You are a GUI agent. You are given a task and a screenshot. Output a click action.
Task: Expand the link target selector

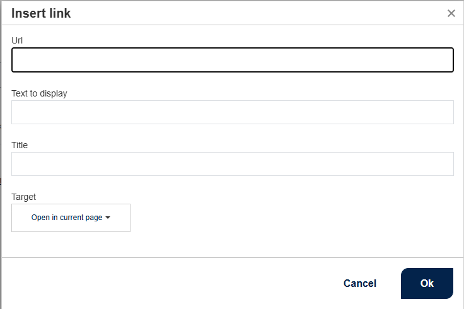pos(71,218)
